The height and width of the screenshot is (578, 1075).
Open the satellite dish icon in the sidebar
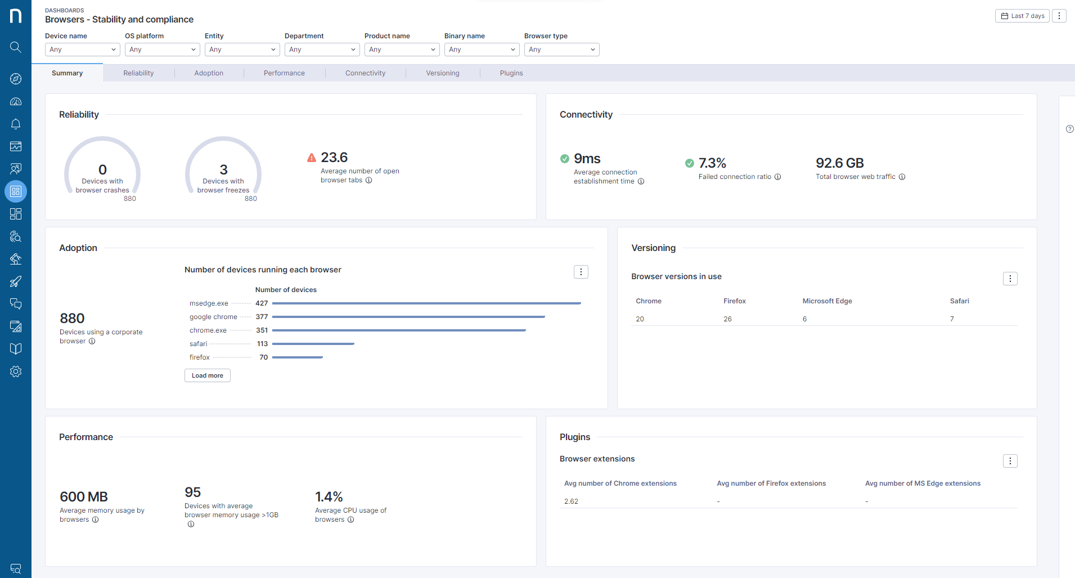pos(16,259)
